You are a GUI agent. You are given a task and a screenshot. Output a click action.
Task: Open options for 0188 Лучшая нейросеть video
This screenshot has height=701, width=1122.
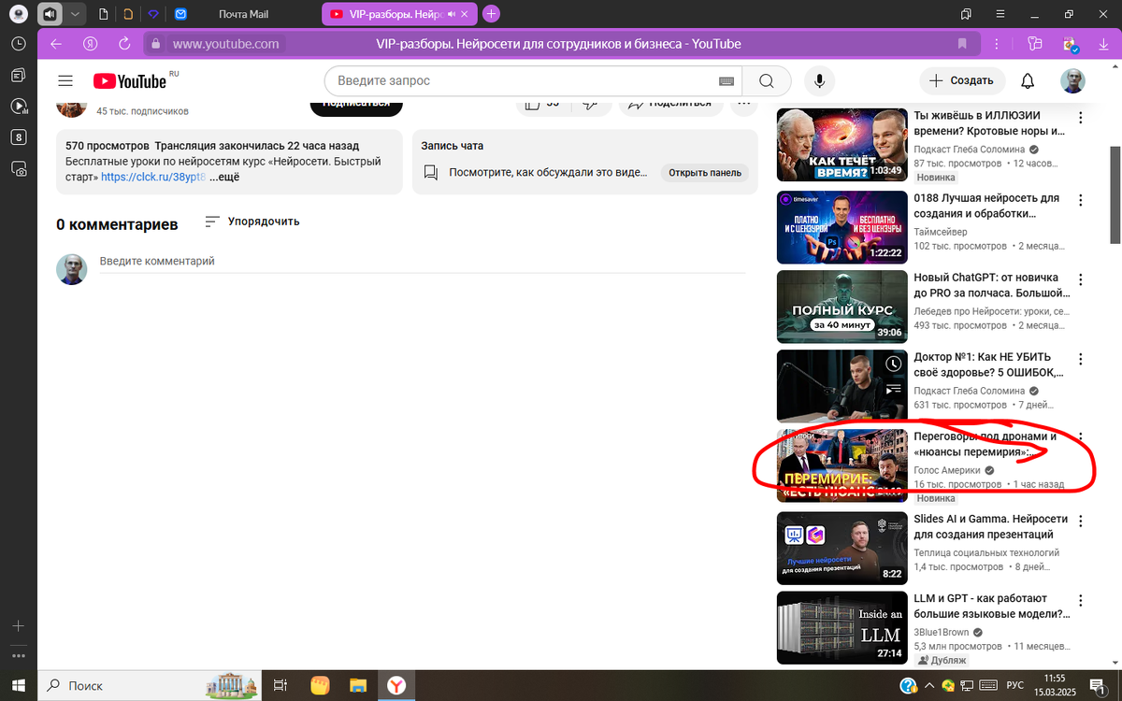coord(1081,200)
